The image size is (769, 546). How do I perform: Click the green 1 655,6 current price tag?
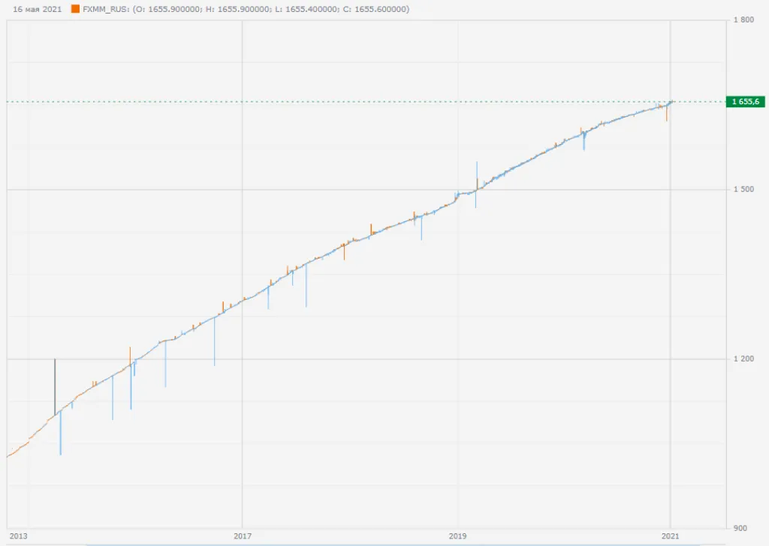tap(744, 102)
